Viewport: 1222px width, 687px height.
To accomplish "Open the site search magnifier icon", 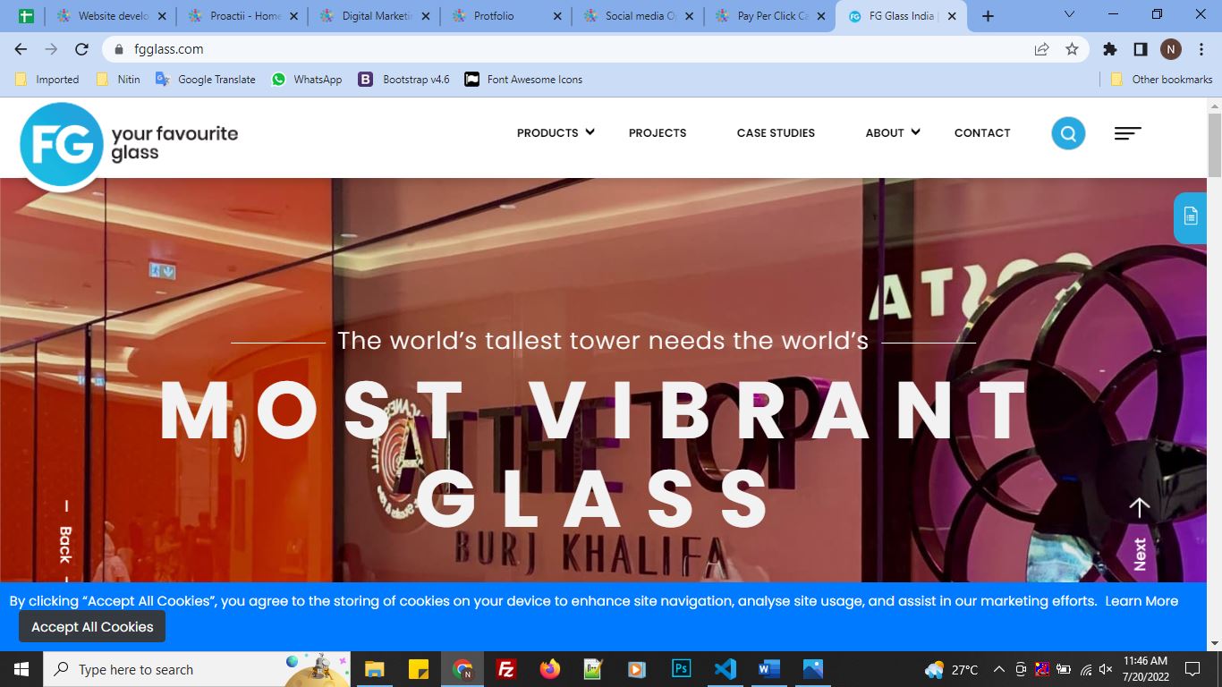I will pyautogui.click(x=1068, y=133).
